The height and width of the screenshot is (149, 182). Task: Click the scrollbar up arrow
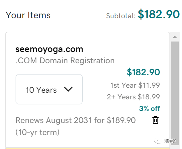pyautogui.click(x=175, y=37)
